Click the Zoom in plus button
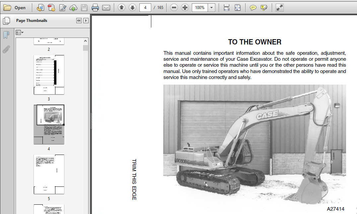The height and width of the screenshot is (214, 357). pyautogui.click(x=185, y=8)
